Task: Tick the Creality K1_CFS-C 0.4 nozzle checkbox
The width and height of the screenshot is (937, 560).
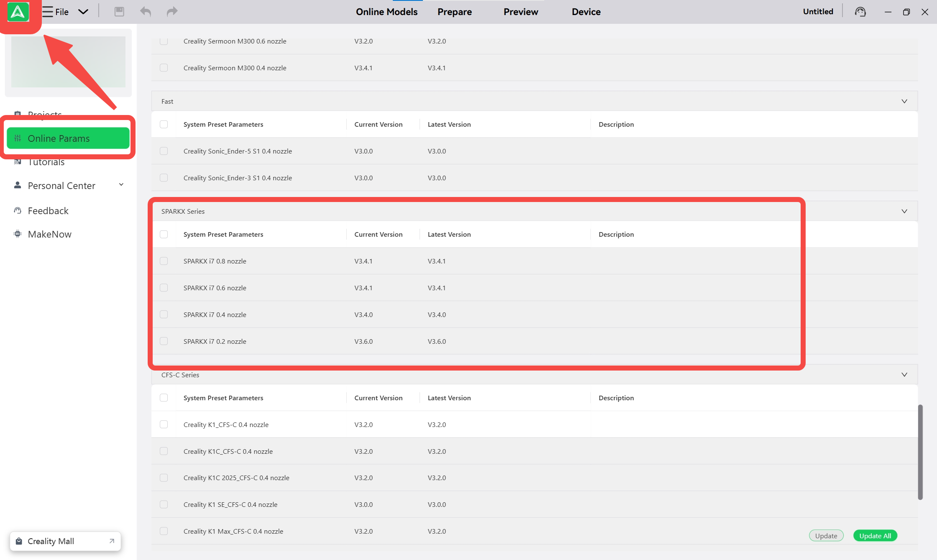Action: coord(164,424)
